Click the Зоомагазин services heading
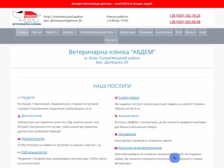The image size is (224, 168). coord(128,116)
